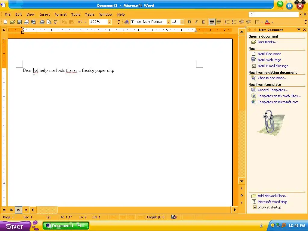Apply numbered list formatting
The height and width of the screenshot is (231, 308).
[227, 22]
